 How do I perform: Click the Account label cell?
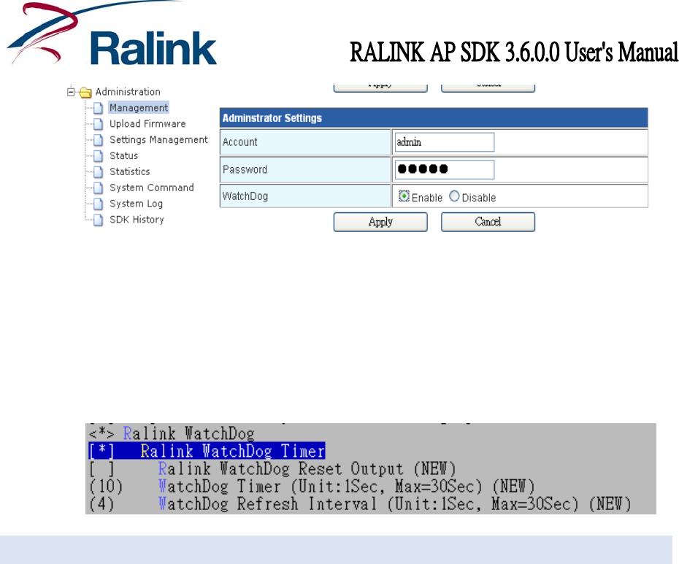point(305,142)
